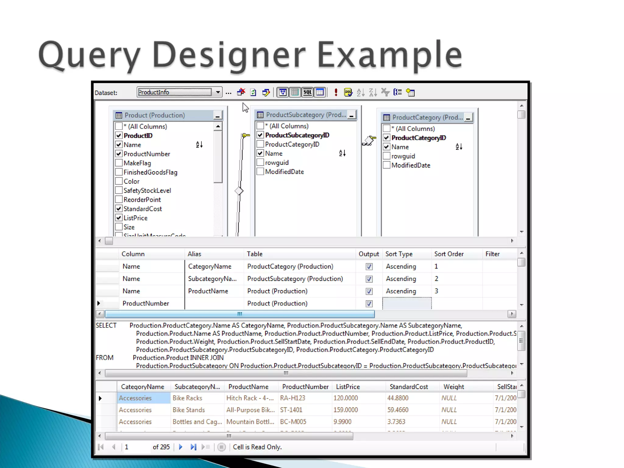Uncheck ListPrice in the Product table

(x=119, y=218)
